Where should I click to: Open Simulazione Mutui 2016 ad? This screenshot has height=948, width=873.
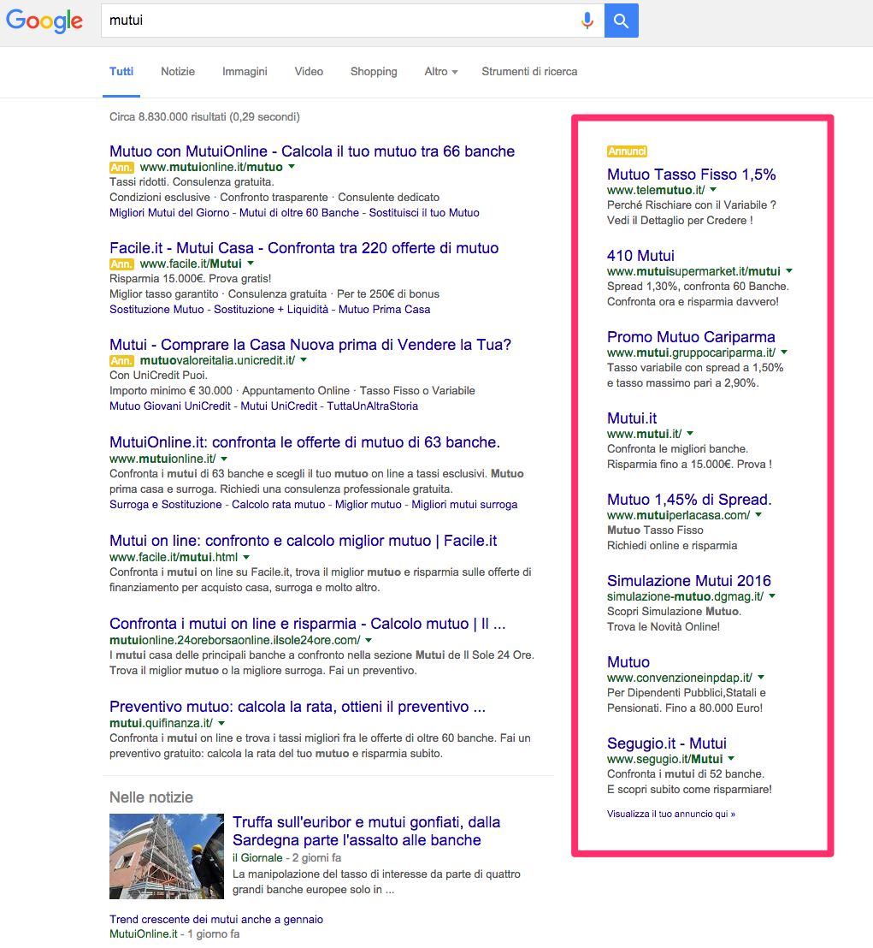[x=688, y=581]
